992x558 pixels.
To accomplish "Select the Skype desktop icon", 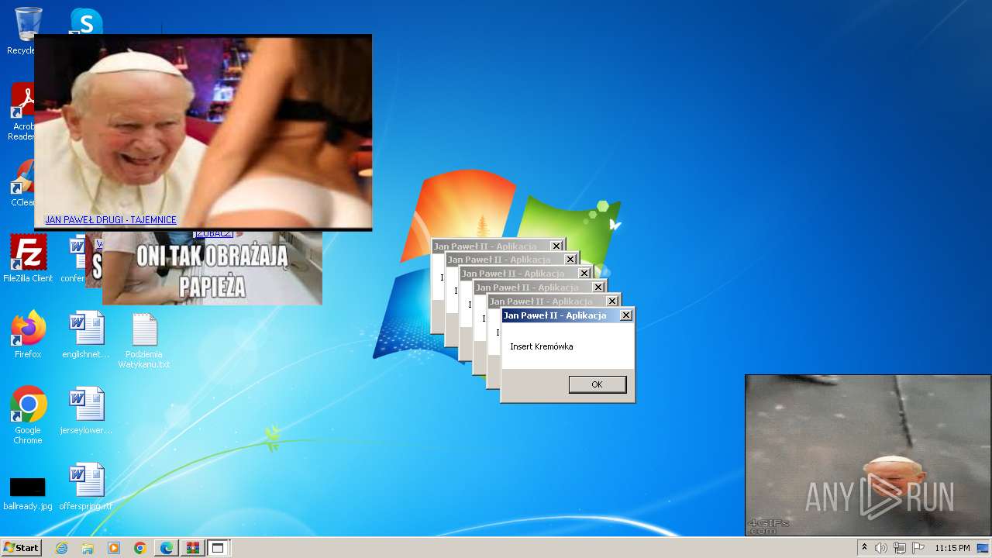I will [x=86, y=21].
